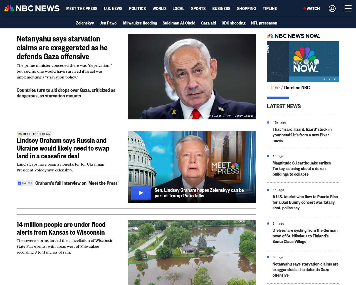
Task: Play the Lindsey Graham video
Action: tap(141, 193)
